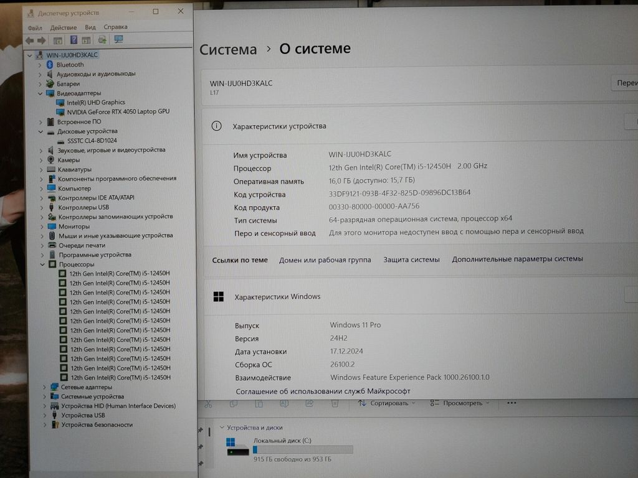638x478 pixels.
Task: Click the three-dots more options in Explorer
Action: click(x=512, y=403)
